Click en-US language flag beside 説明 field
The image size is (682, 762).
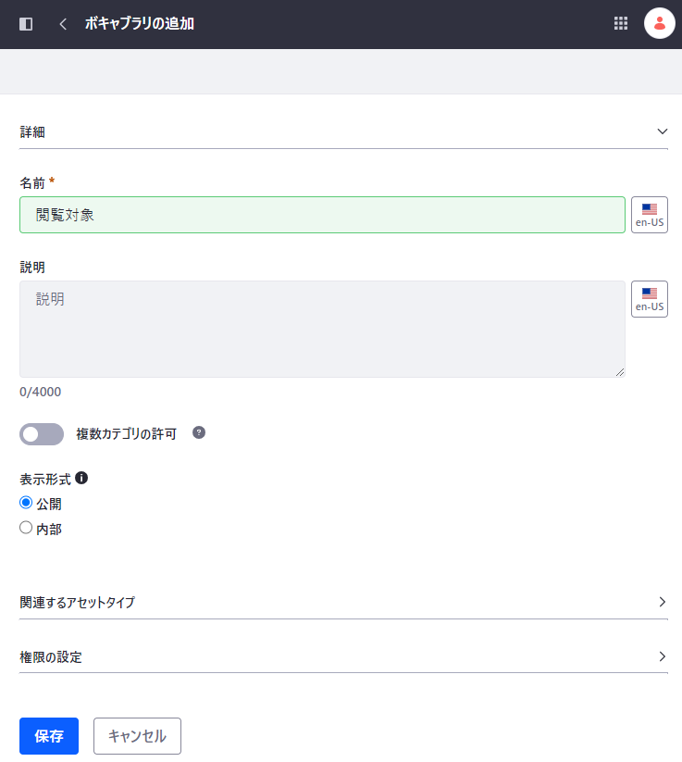coord(649,299)
